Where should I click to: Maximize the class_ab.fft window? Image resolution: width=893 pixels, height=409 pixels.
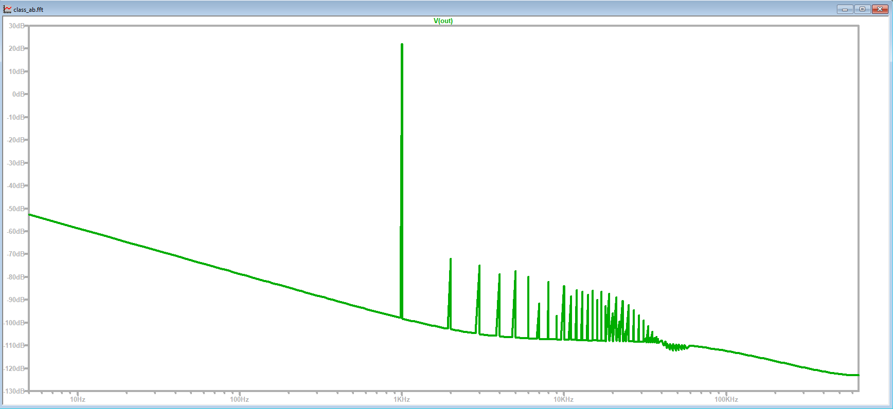(862, 9)
